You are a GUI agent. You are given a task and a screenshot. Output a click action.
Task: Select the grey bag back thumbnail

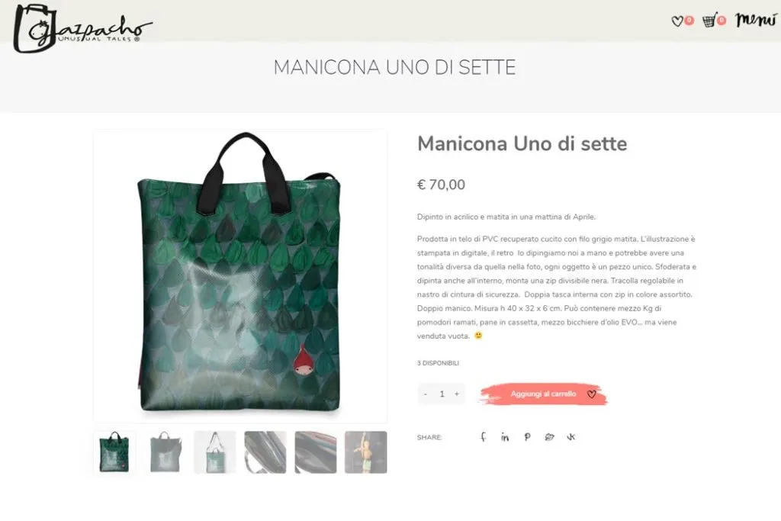tap(165, 452)
